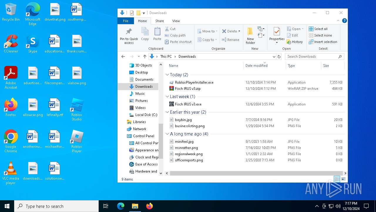
Task: Click This PC in address breadcrumb
Action: [166, 57]
